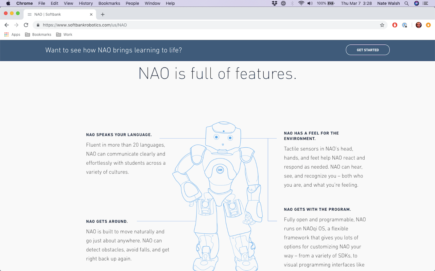Click paragraph 'Fully open and programmable, NAO'

tap(325, 242)
